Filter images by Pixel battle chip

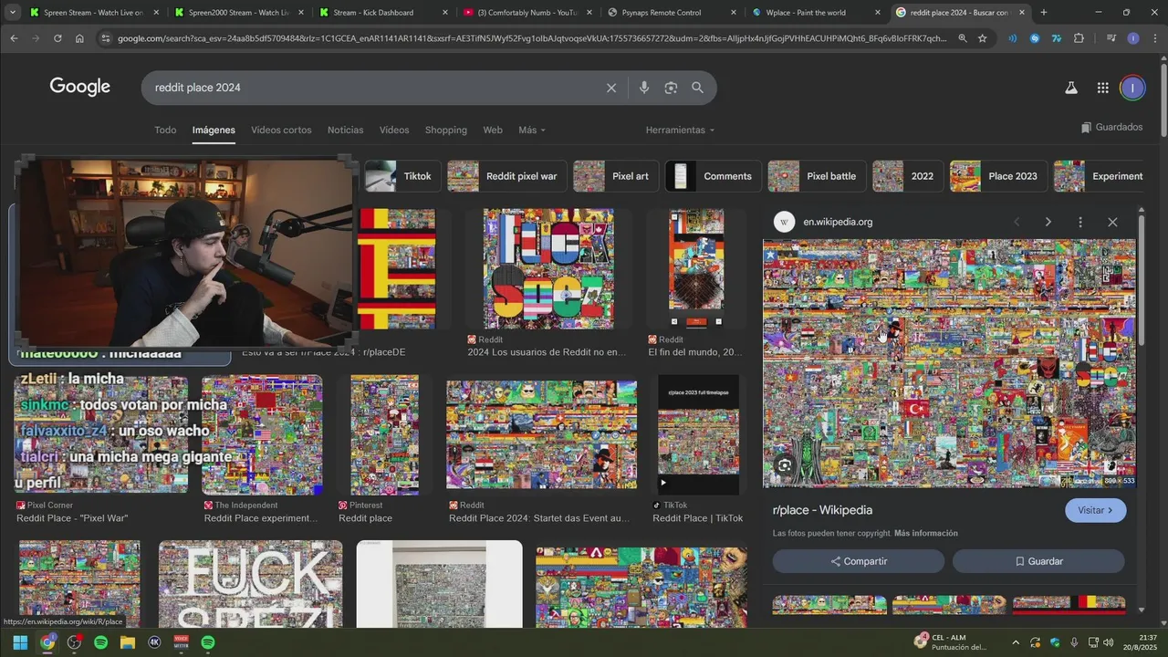pos(817,176)
